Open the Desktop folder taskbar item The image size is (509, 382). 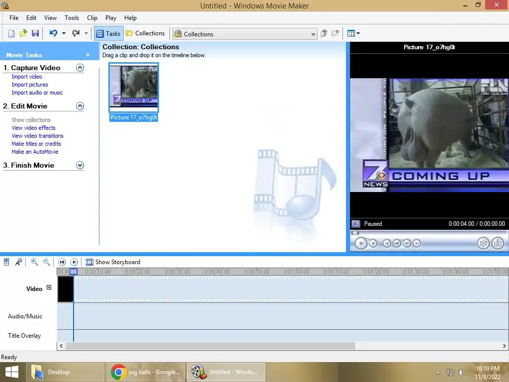point(65,372)
